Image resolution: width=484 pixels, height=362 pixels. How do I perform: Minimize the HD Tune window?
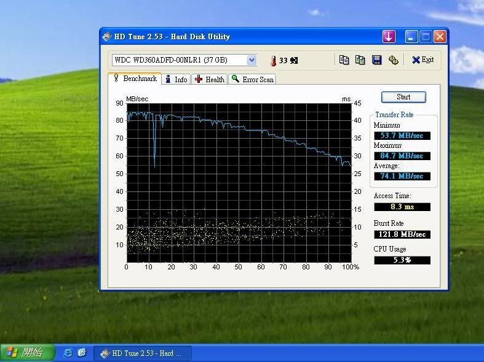click(411, 37)
